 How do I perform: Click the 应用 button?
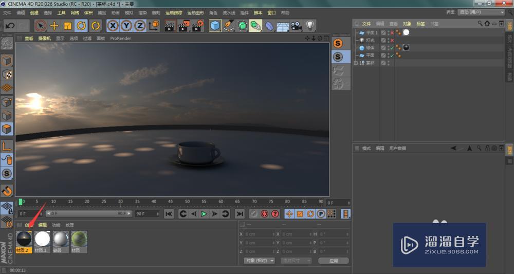[333, 261]
